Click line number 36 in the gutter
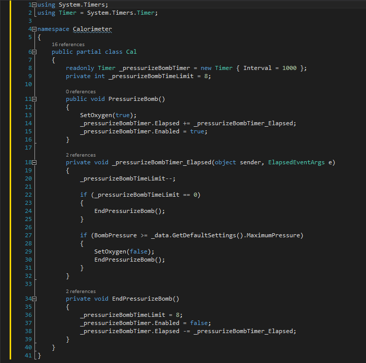 click(x=28, y=315)
